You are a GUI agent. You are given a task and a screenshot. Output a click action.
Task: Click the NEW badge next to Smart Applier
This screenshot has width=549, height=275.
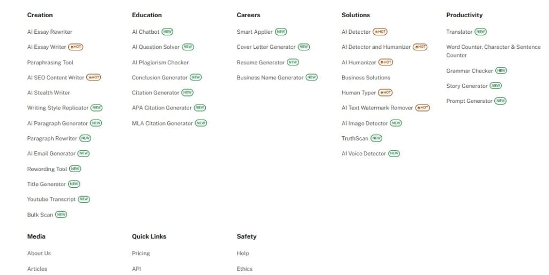[281, 32]
